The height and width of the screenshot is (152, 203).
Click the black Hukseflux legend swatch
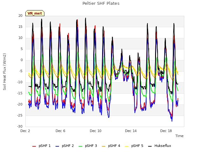[x=150, y=146]
